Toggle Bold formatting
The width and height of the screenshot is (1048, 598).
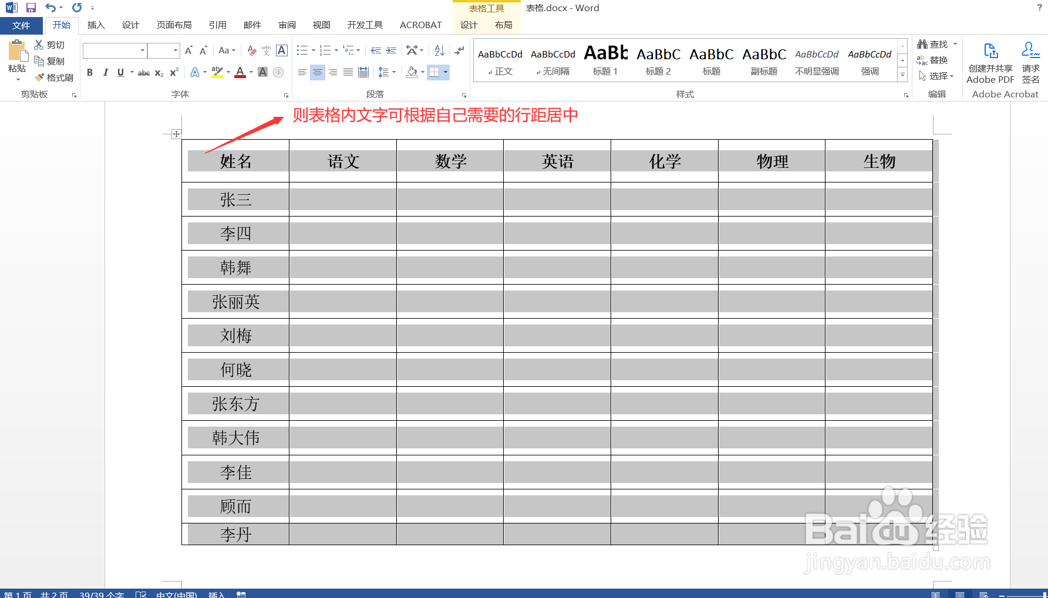click(x=89, y=72)
